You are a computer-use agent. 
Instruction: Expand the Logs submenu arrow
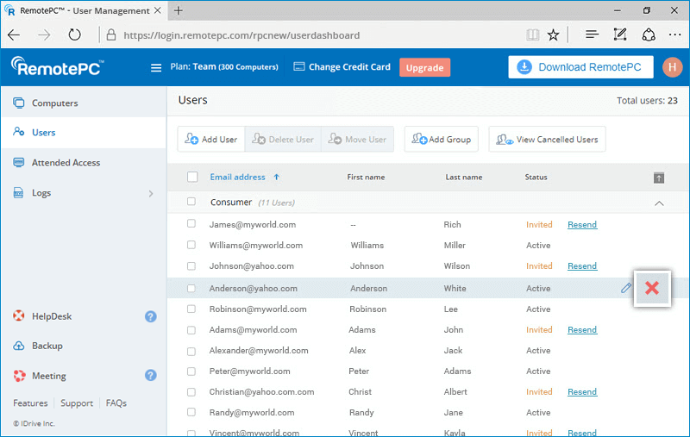(151, 193)
